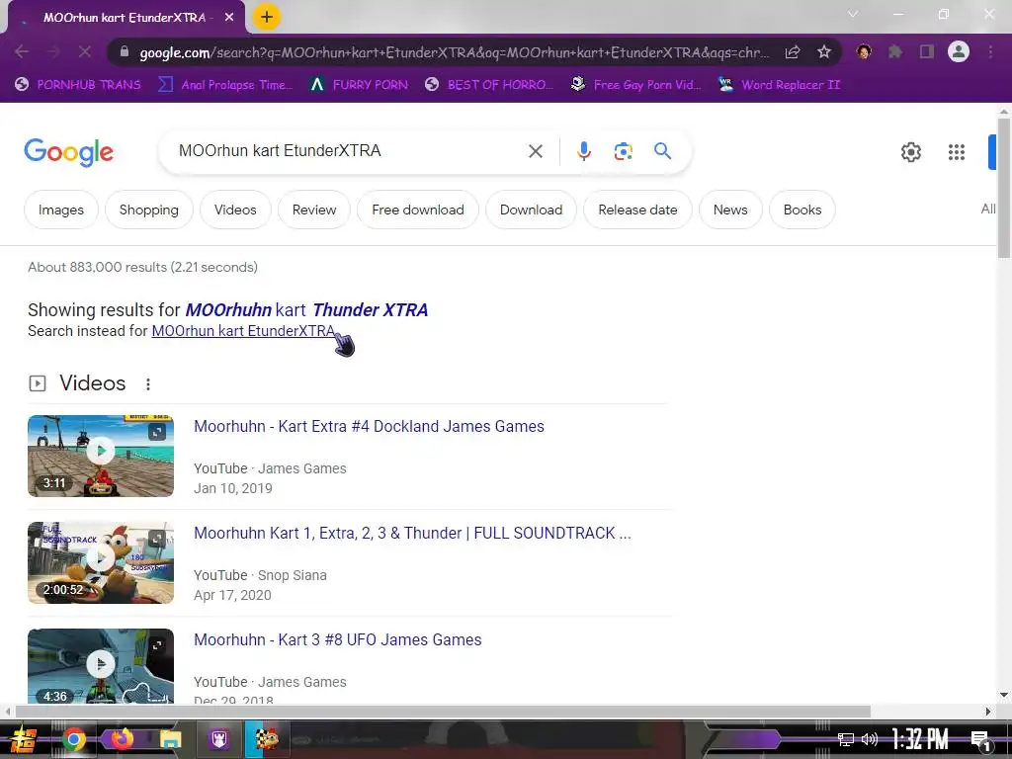This screenshot has height=759, width=1012.
Task: Open the tab search chevron
Action: pos(853,14)
